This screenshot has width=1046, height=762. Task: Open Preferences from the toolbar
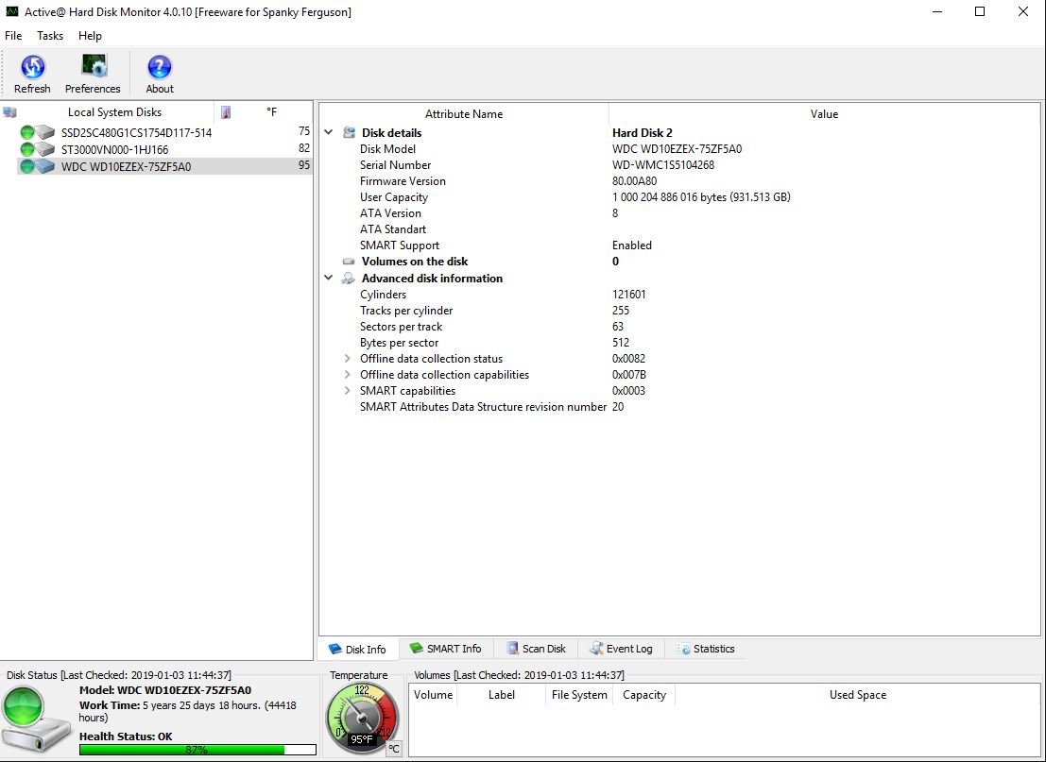point(93,68)
